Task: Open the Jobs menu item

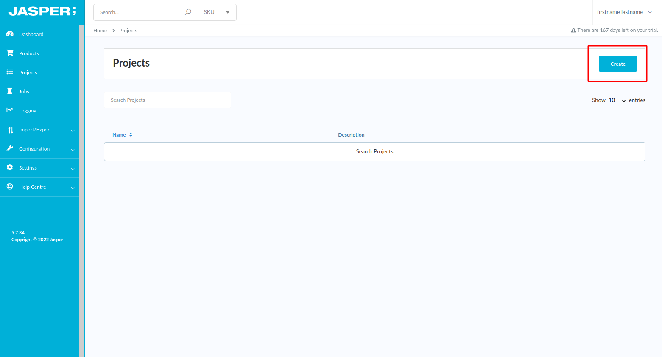Action: (x=24, y=92)
